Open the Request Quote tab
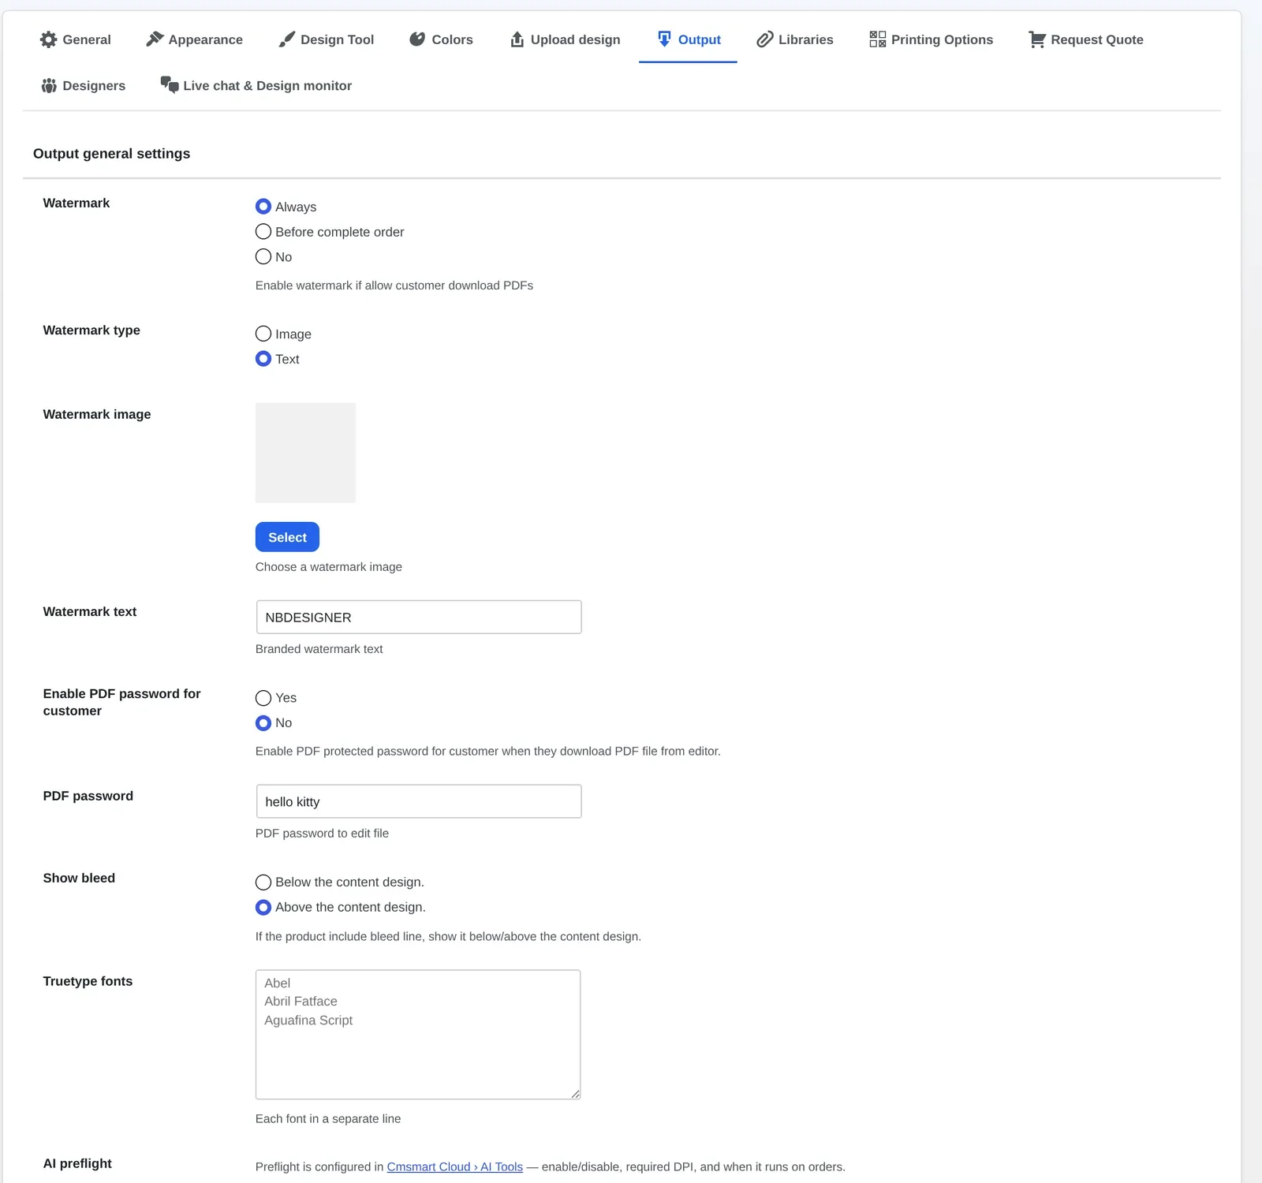The width and height of the screenshot is (1262, 1183). 1086,39
